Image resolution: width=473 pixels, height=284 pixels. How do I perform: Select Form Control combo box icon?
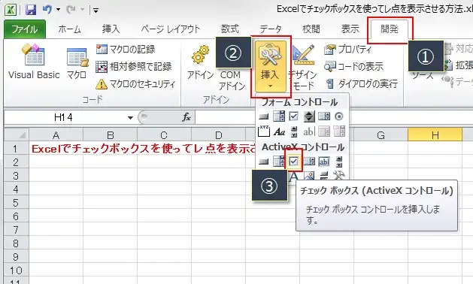tap(279, 116)
